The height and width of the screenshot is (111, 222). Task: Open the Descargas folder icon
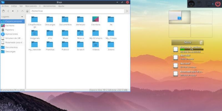(x=50, y=19)
